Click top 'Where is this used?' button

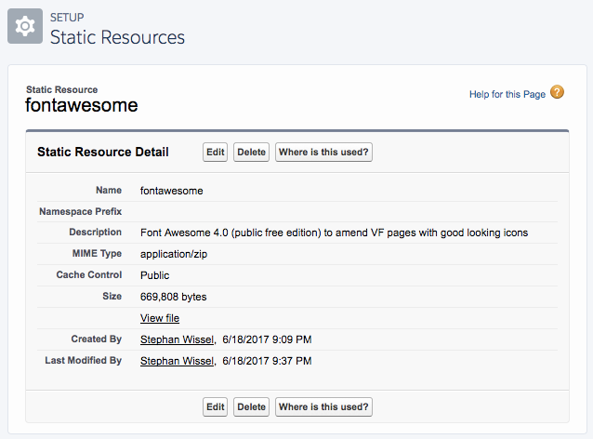(323, 153)
